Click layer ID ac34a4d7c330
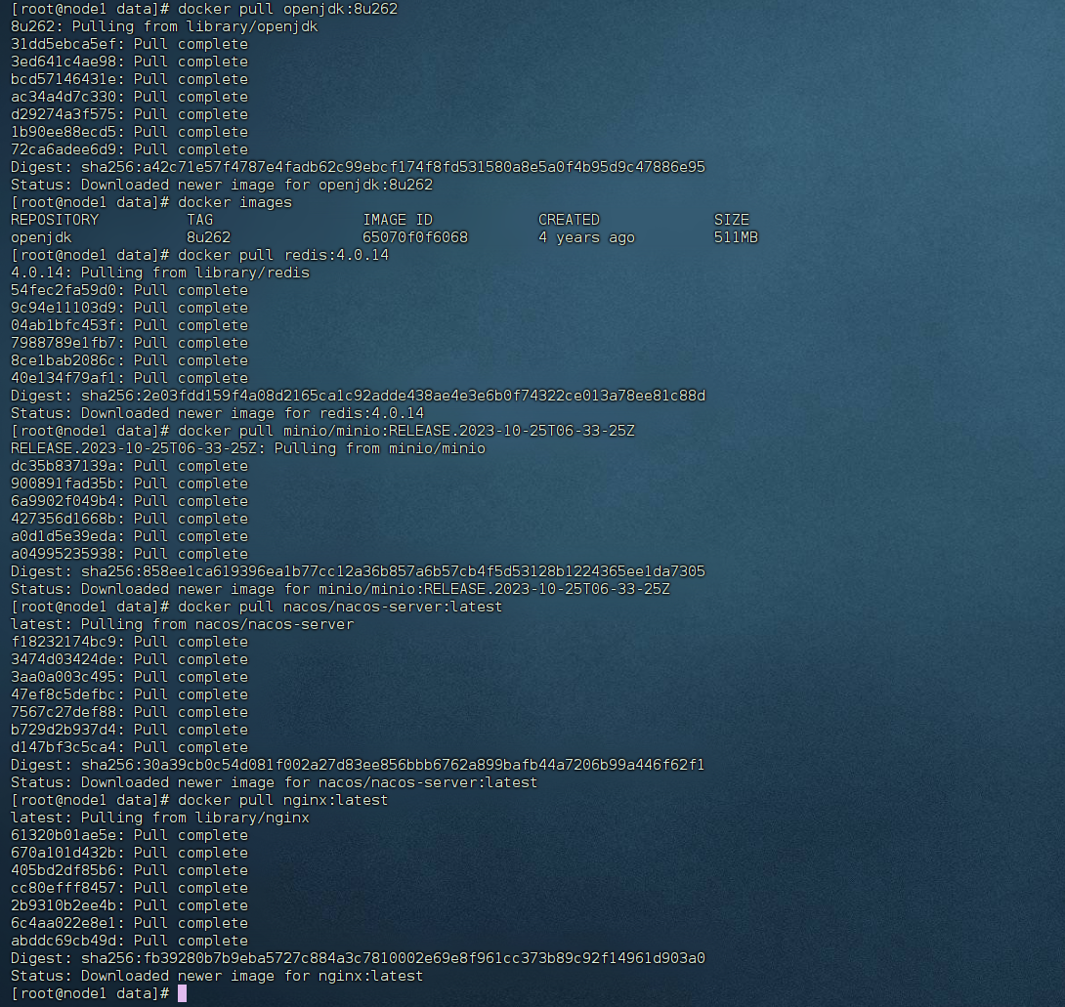The image size is (1065, 1007). 64,98
